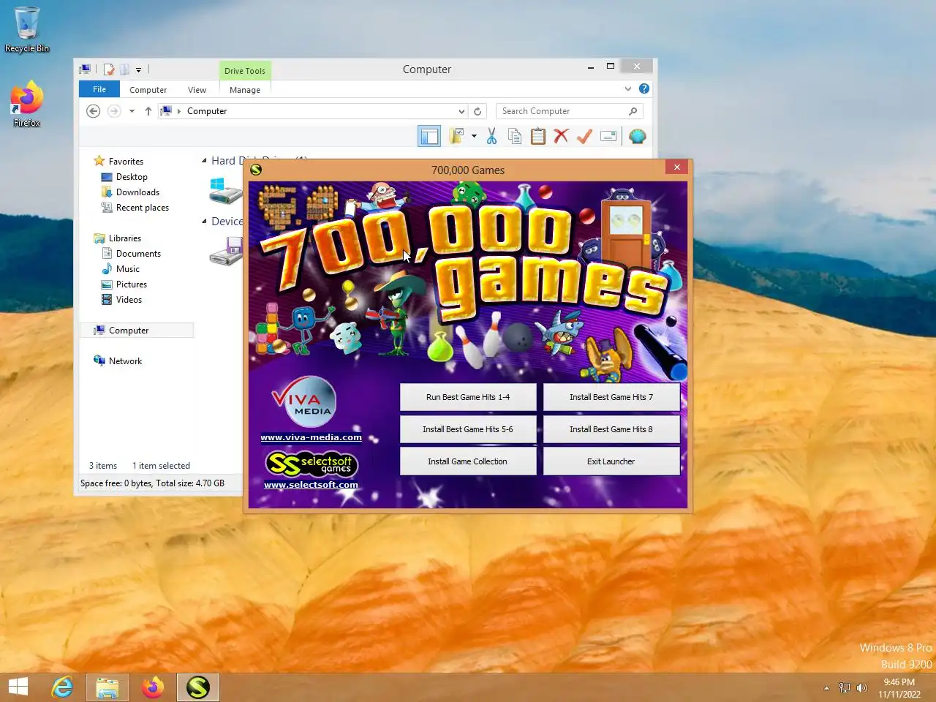Click the Explorer window title bar computer icon
The height and width of the screenshot is (702, 936).
(x=86, y=69)
